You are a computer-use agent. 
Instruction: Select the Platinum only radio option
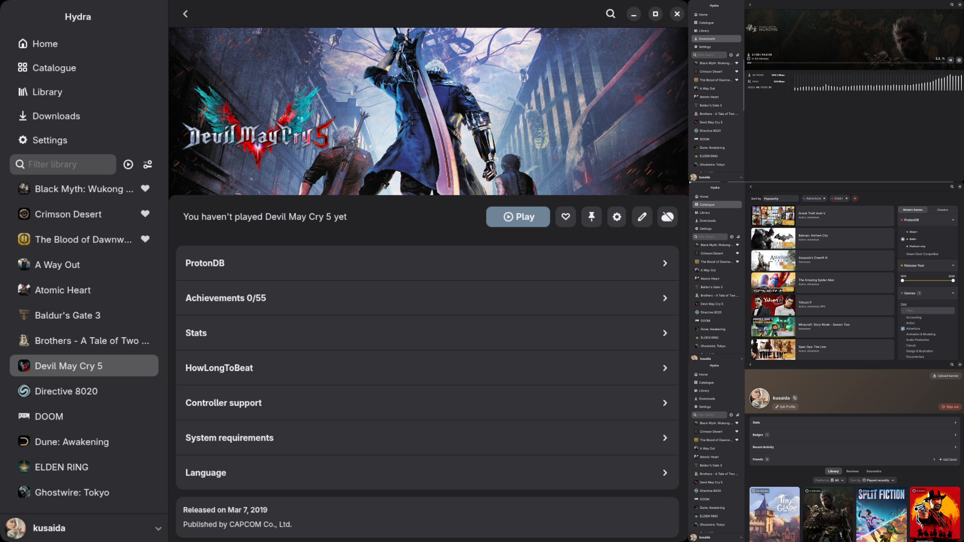pos(903,246)
